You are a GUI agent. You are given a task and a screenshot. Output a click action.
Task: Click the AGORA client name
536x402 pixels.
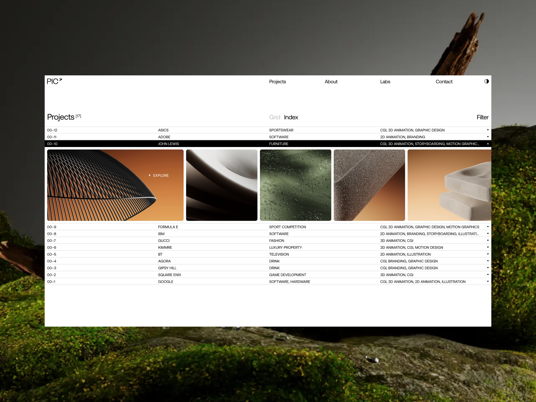164,261
